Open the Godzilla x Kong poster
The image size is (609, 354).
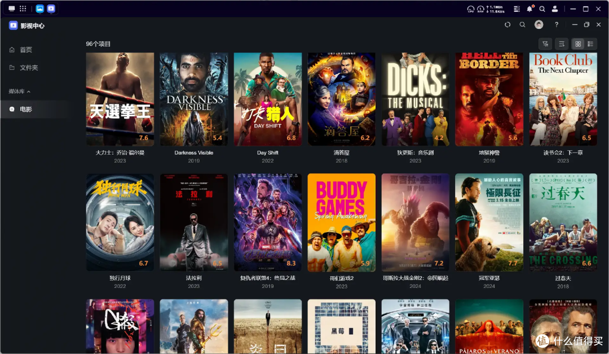click(x=415, y=222)
